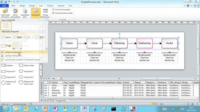Select the Planering process shape
The image size is (200, 112).
point(119,43)
